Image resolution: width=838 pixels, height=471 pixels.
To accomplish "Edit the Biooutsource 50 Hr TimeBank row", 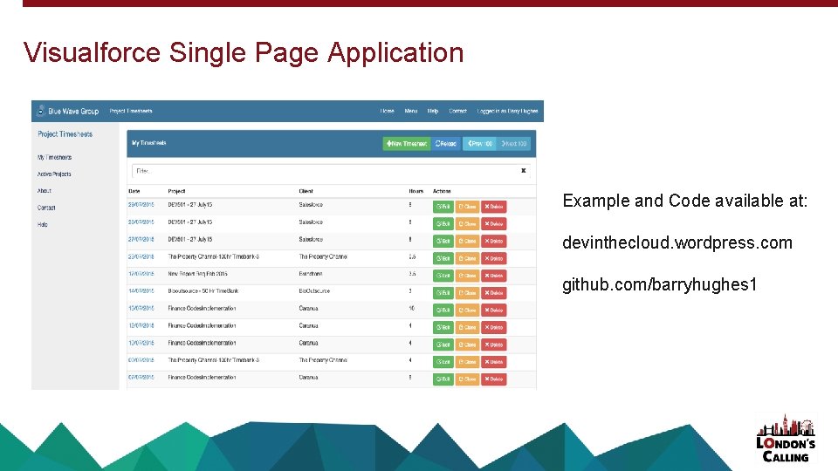I will [443, 293].
